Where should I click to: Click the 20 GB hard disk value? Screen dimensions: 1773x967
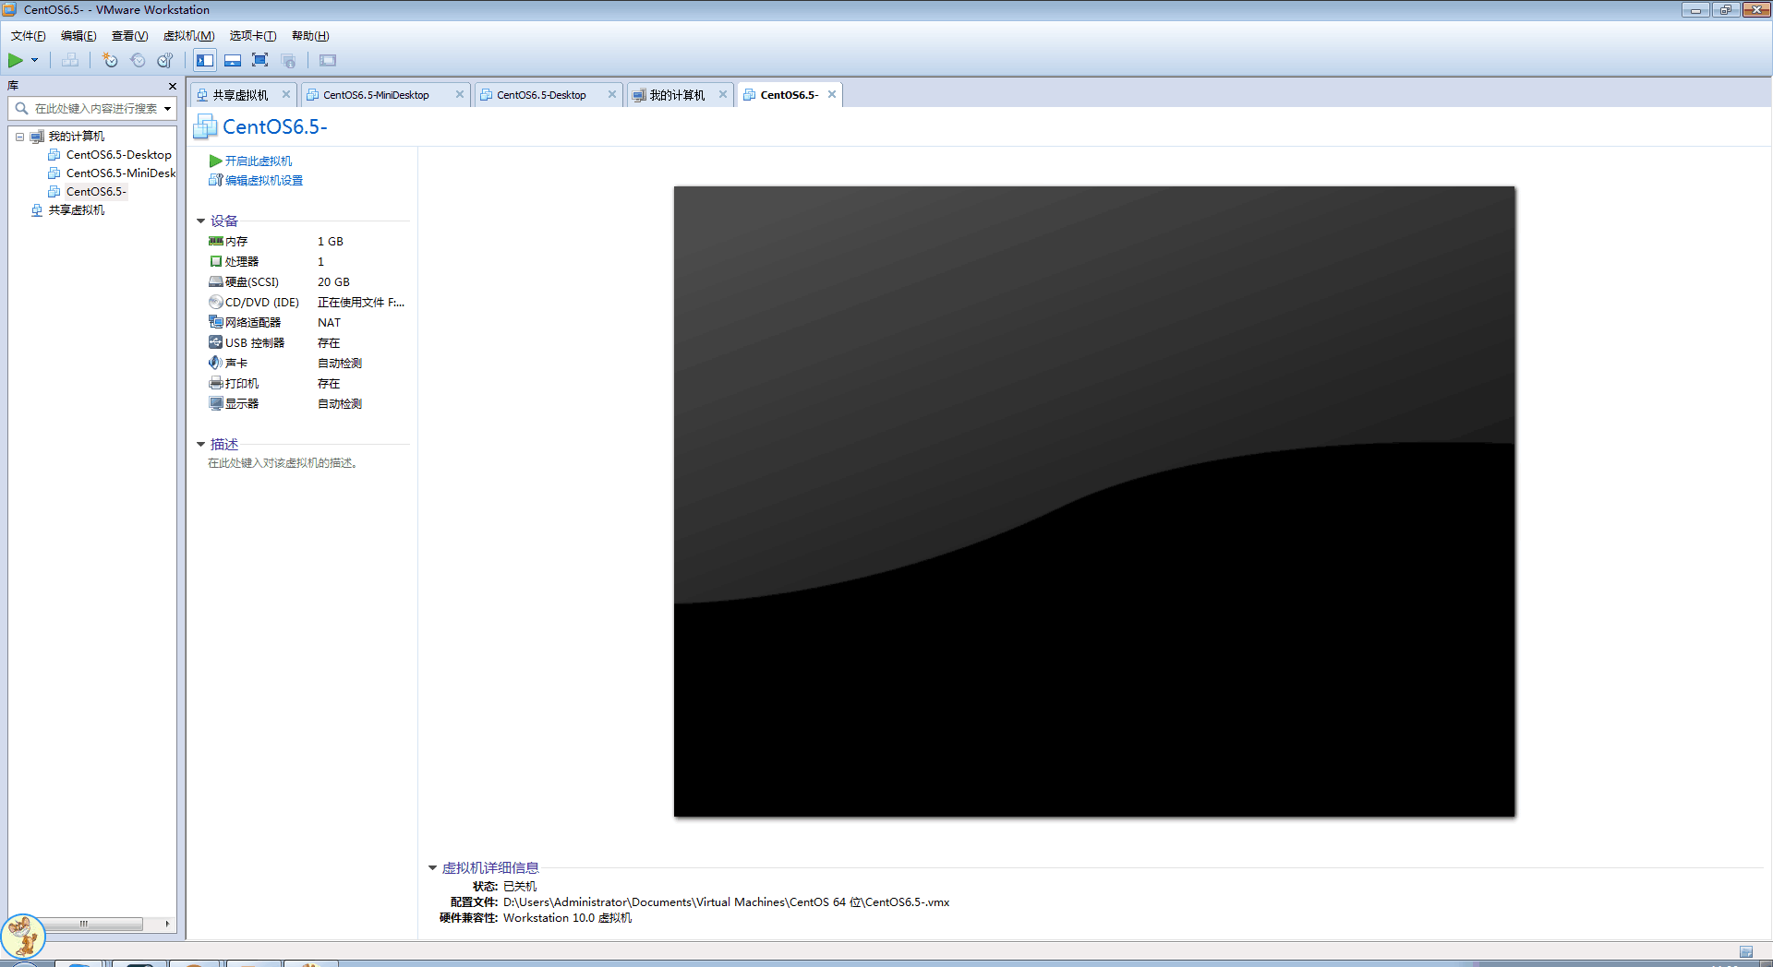(333, 282)
